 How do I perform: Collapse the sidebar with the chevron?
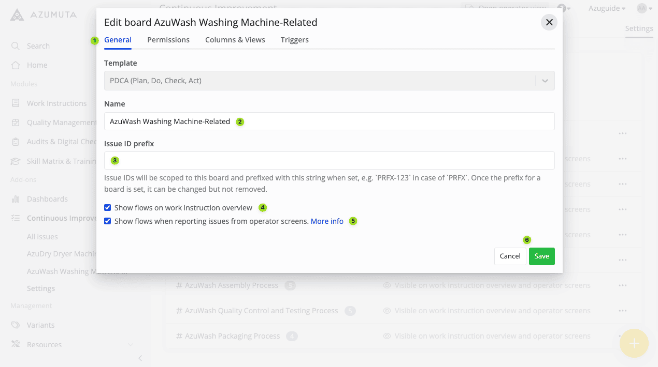coord(140,358)
